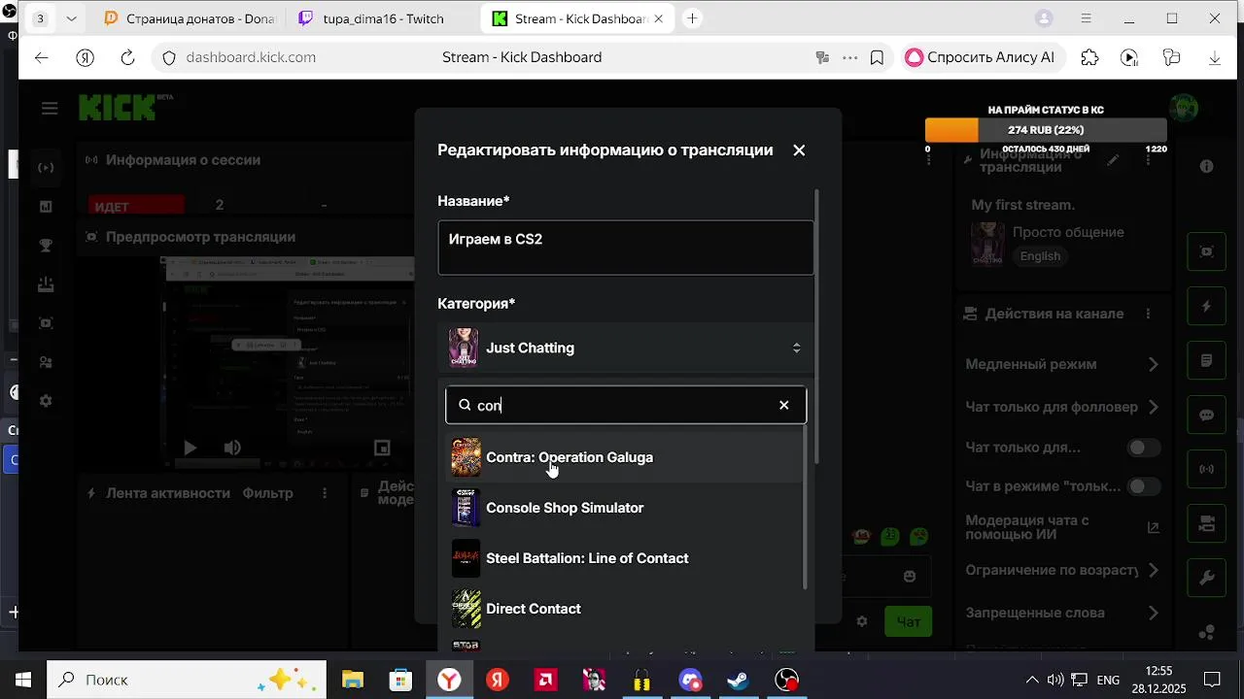
Task: Click the green Чат button
Action: click(909, 621)
